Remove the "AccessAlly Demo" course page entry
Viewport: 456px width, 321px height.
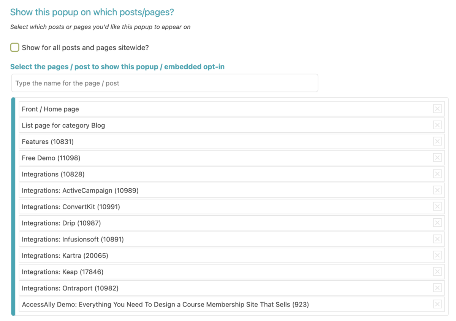[x=437, y=304]
